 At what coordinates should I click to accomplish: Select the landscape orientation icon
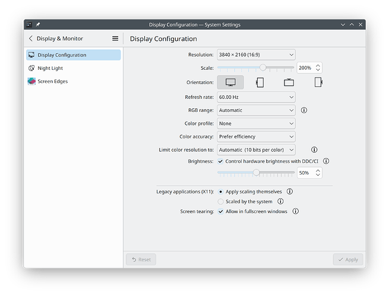230,82
